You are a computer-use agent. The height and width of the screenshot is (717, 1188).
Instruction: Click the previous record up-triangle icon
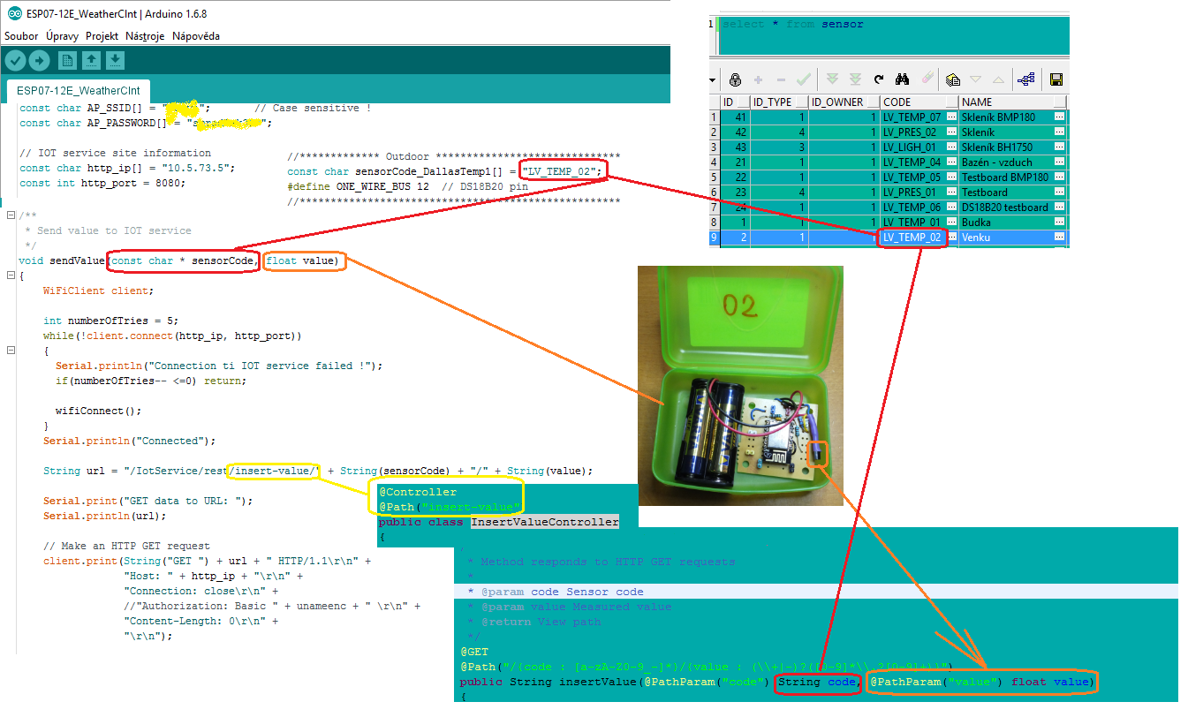tap(998, 79)
